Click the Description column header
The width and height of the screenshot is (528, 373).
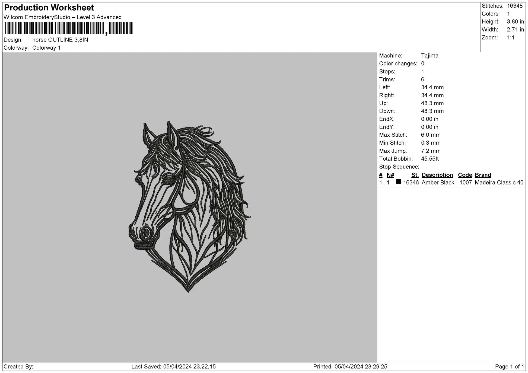(x=437, y=175)
